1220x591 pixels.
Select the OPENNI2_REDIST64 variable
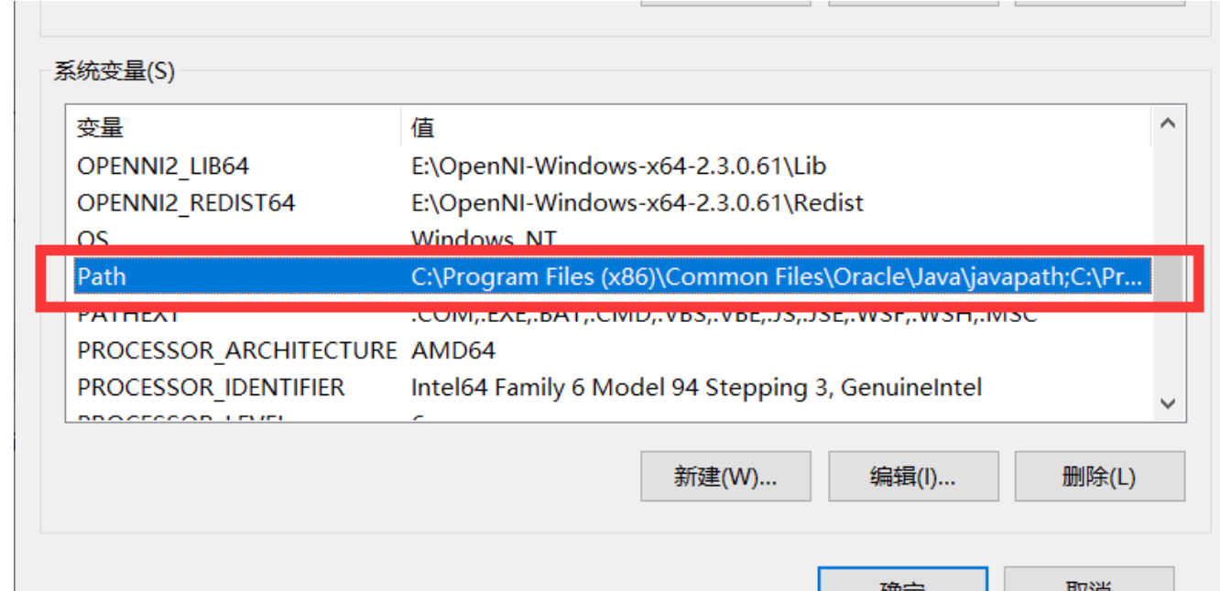click(186, 203)
